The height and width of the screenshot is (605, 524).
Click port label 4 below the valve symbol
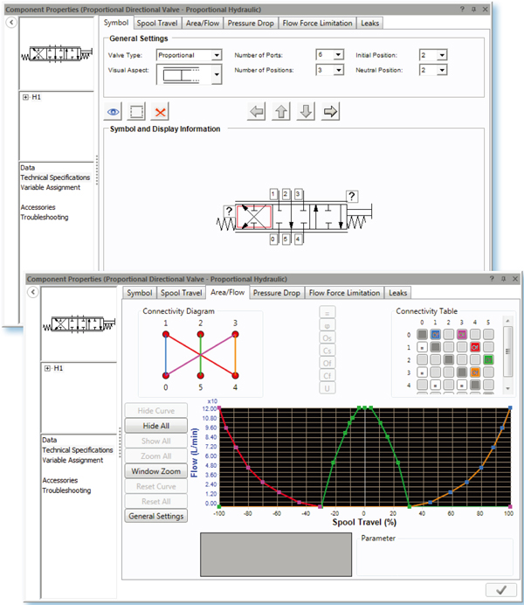pos(298,239)
